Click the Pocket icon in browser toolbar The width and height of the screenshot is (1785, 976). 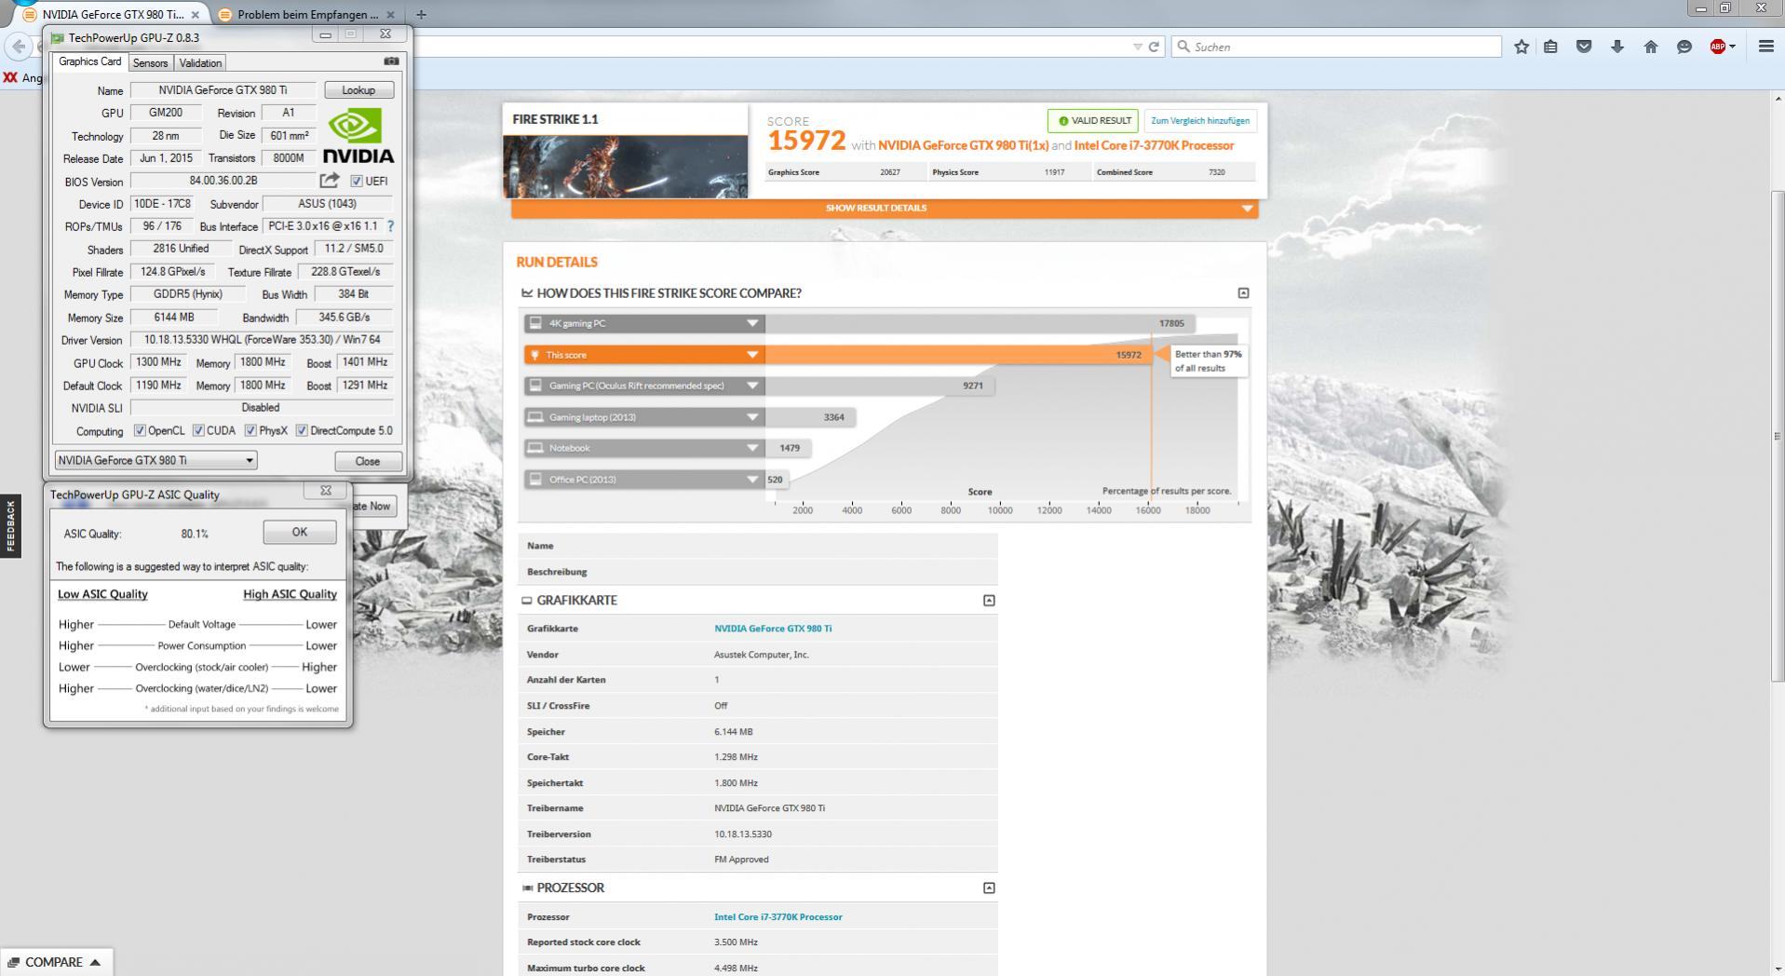click(x=1584, y=47)
